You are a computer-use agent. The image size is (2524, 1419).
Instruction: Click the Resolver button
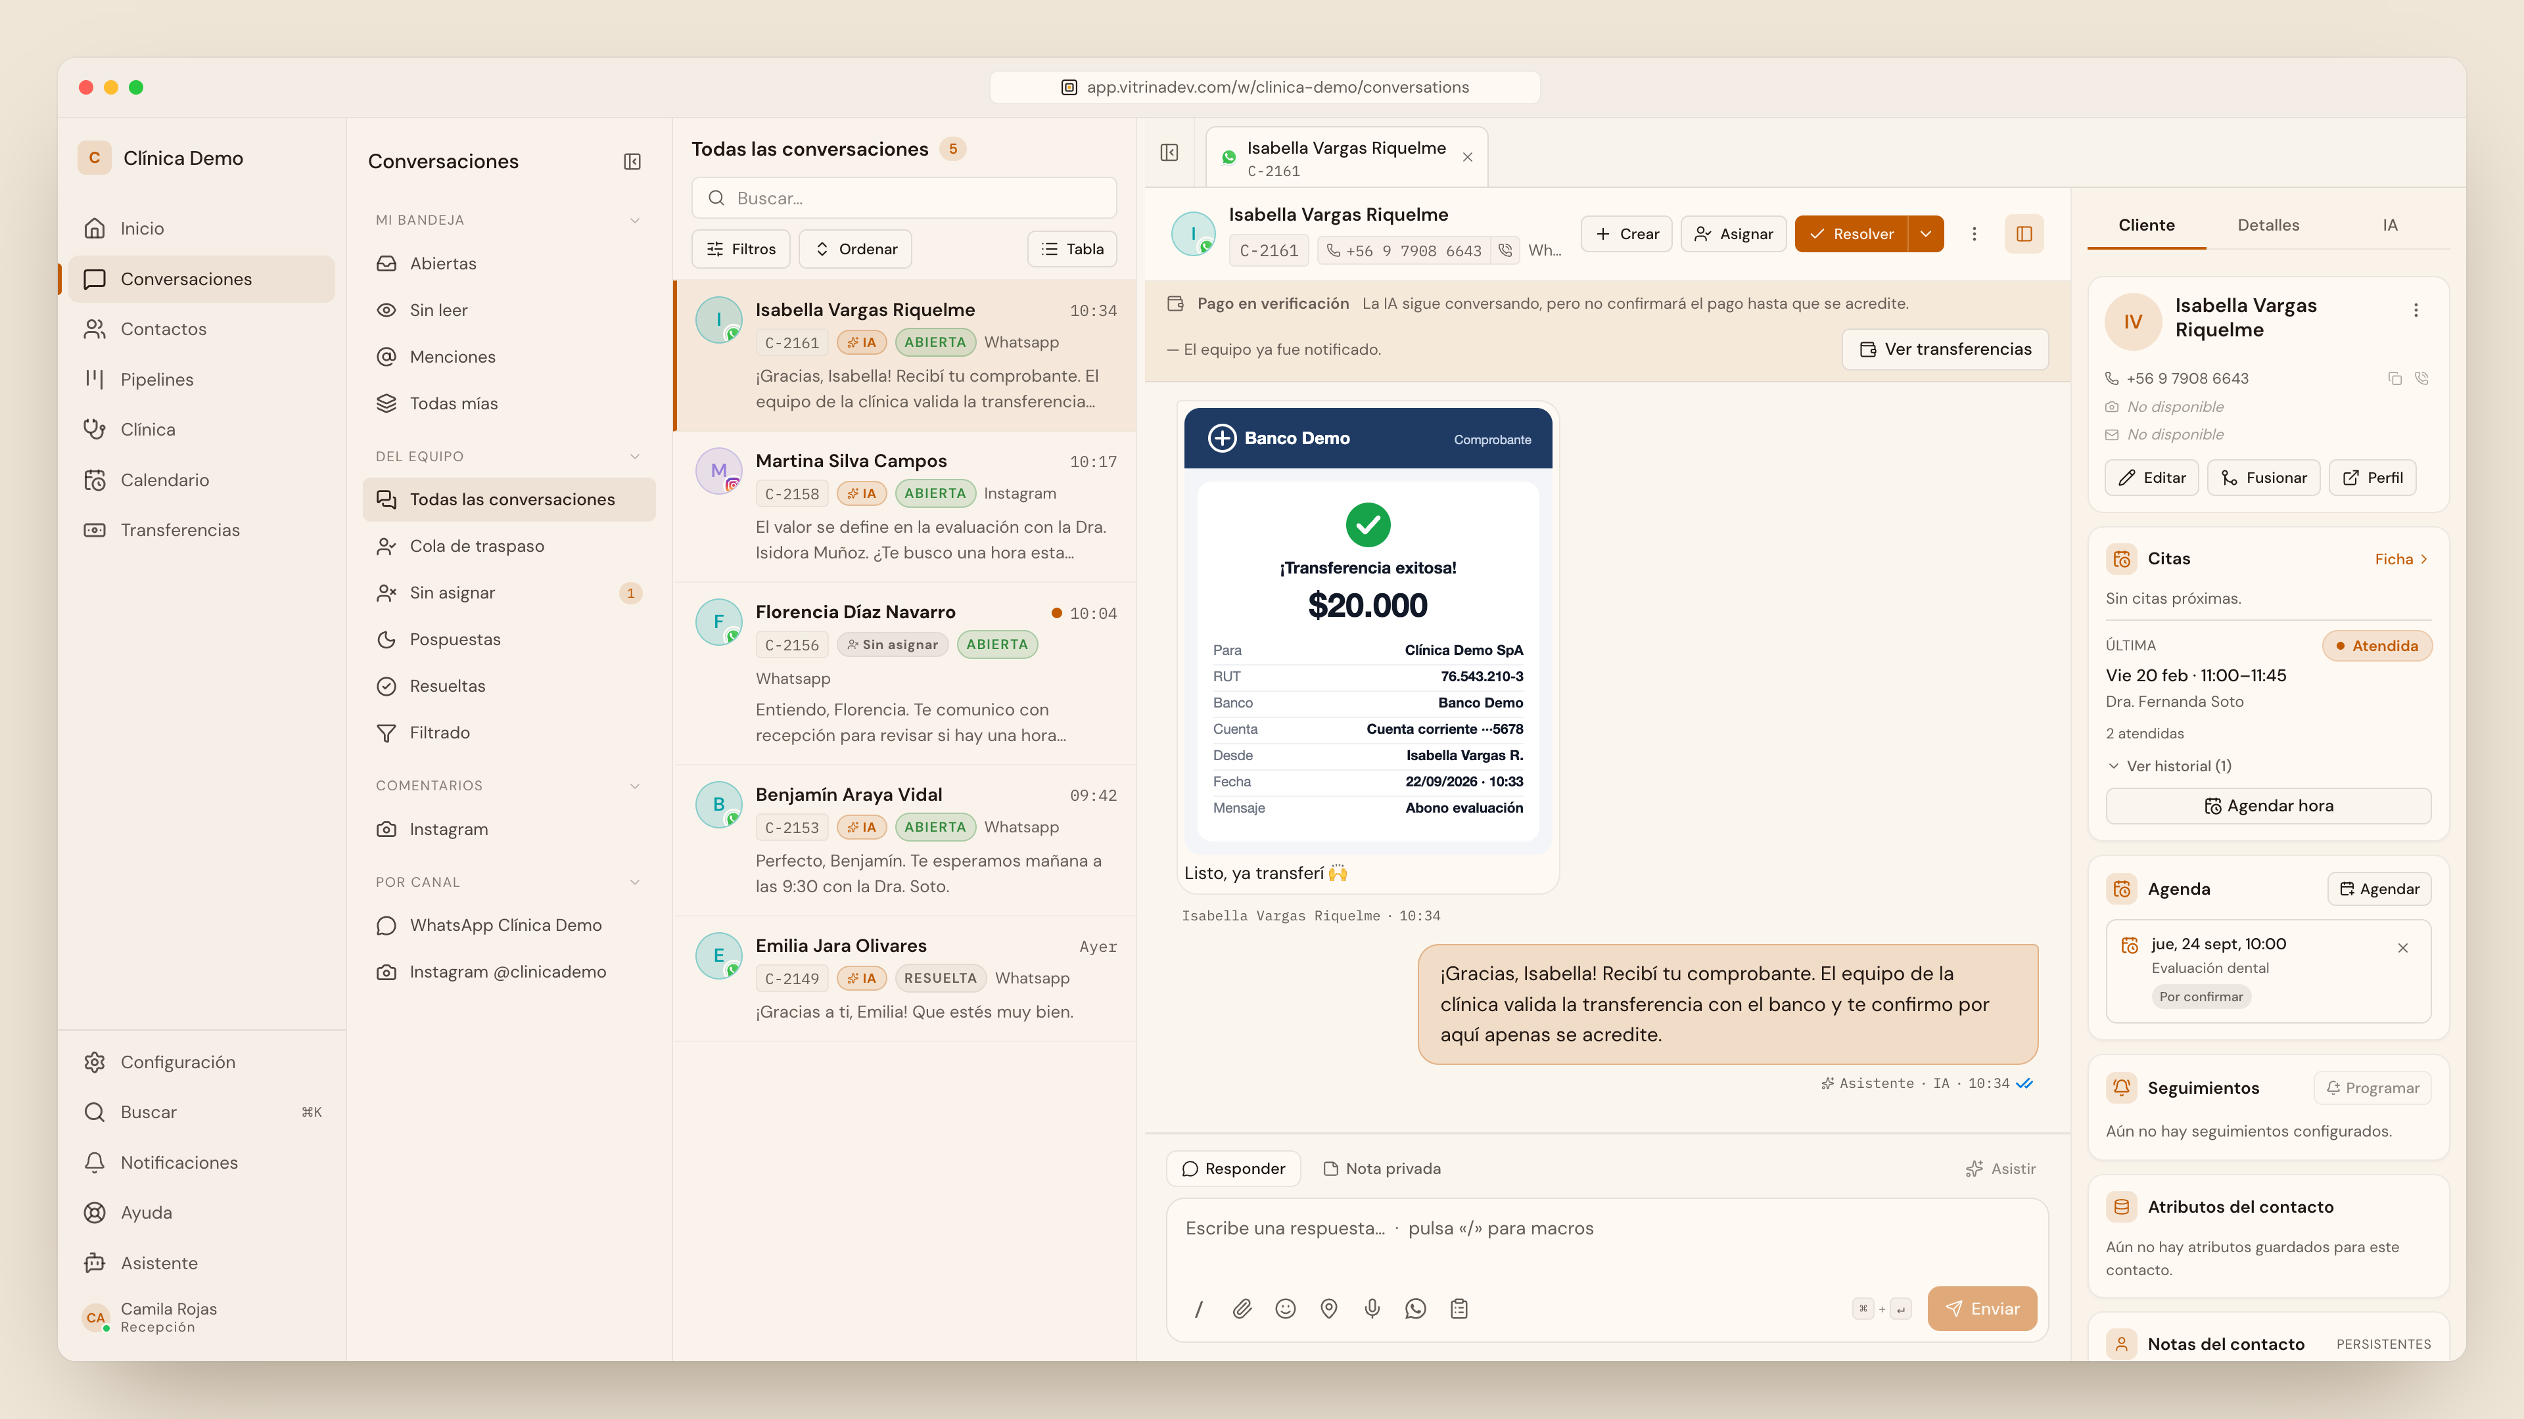coord(1852,234)
